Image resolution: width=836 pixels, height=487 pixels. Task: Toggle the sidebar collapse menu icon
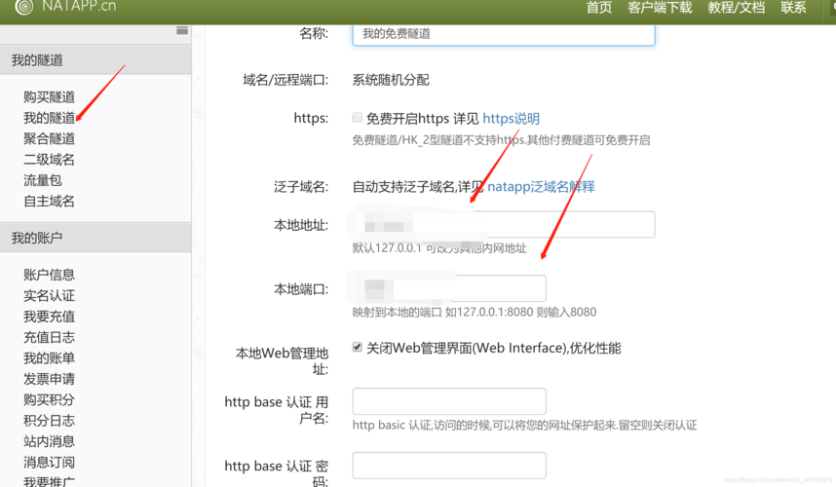click(x=182, y=30)
